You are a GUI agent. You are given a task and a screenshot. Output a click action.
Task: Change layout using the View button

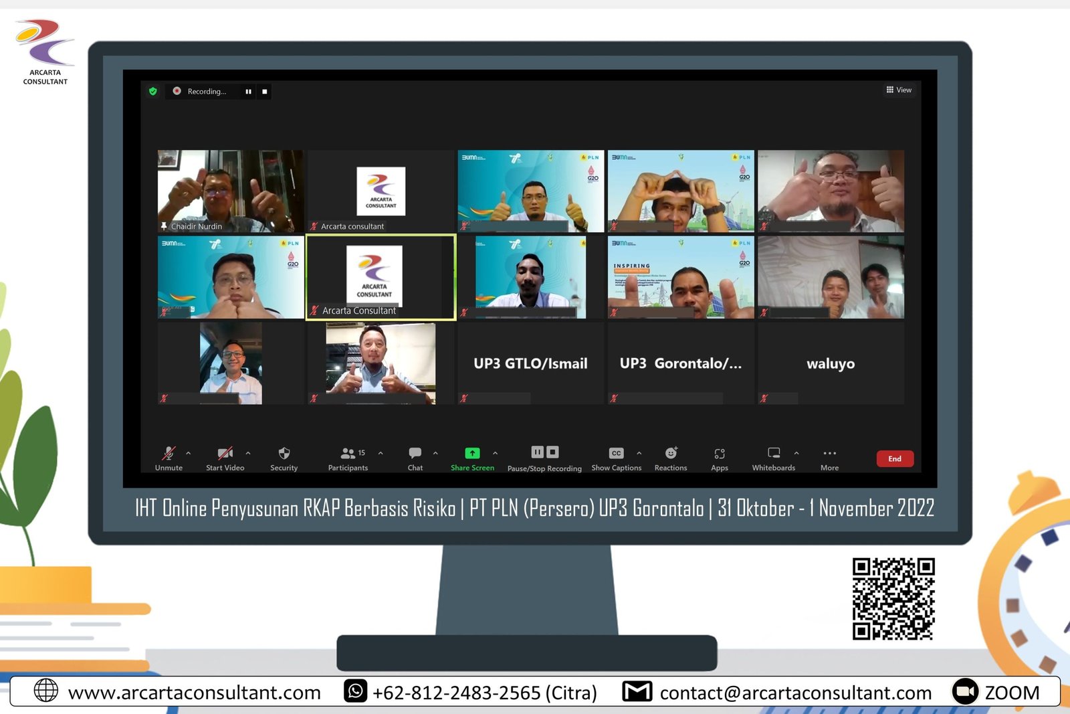[899, 90]
